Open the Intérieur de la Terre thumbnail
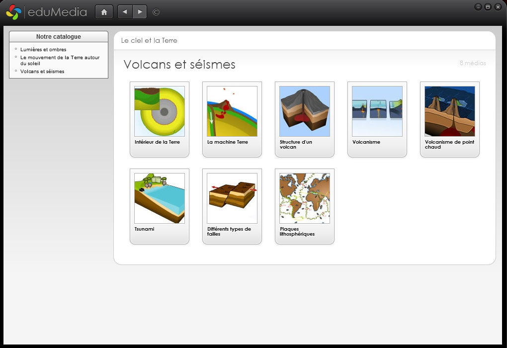The width and height of the screenshot is (507, 348). tap(160, 111)
